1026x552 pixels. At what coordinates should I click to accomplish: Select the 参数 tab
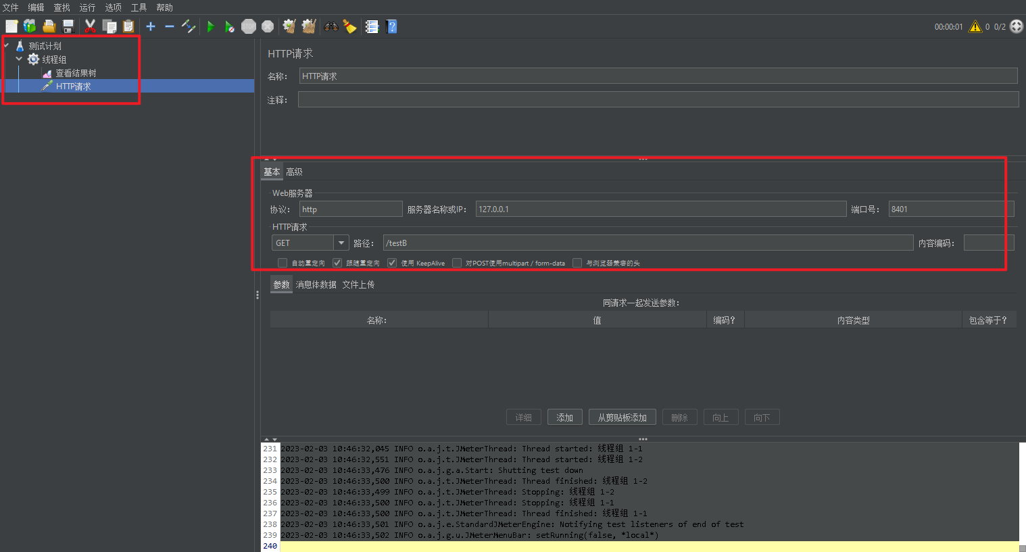281,284
